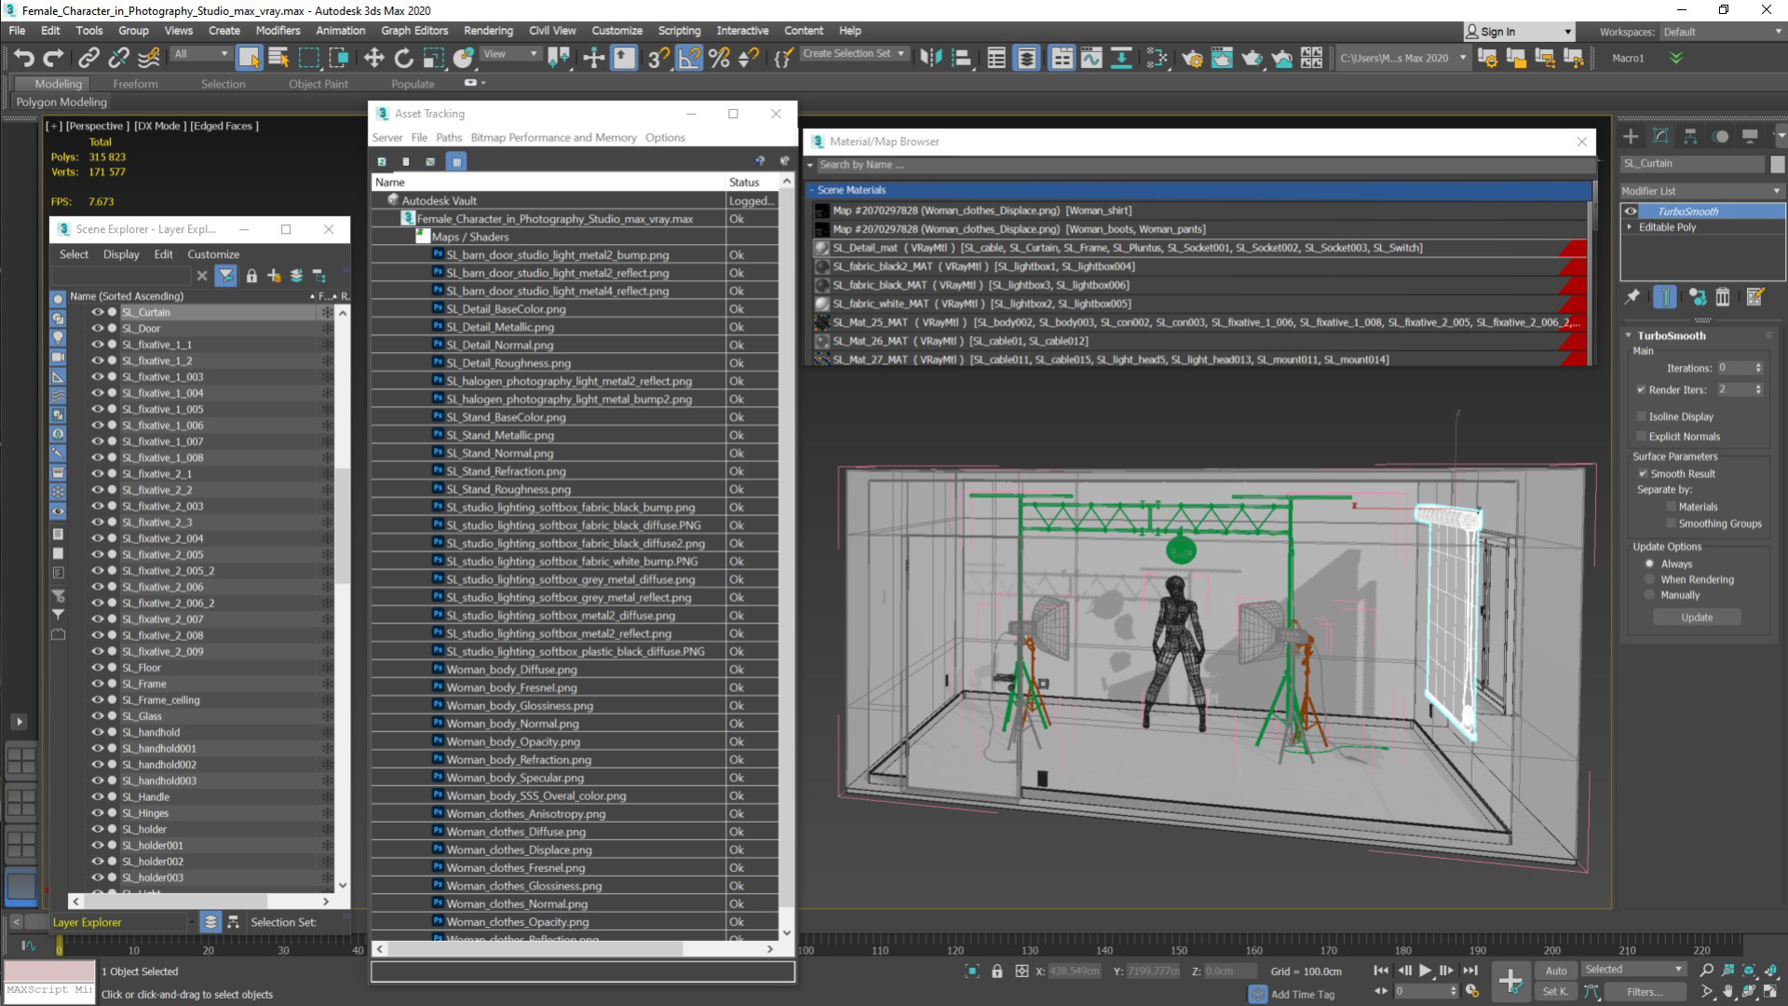Click the Undo arrow in main toolbar
The height and width of the screenshot is (1006, 1788).
click(x=24, y=58)
